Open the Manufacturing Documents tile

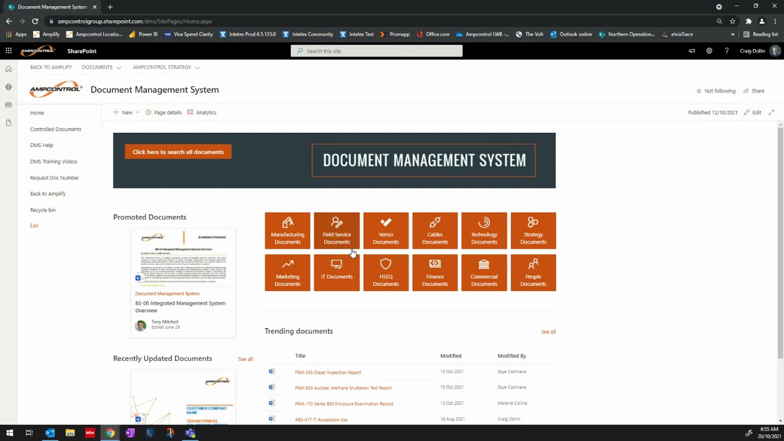(x=287, y=230)
